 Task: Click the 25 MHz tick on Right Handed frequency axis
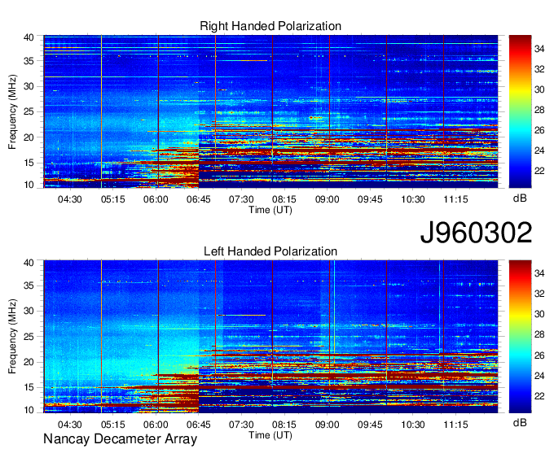(x=29, y=111)
